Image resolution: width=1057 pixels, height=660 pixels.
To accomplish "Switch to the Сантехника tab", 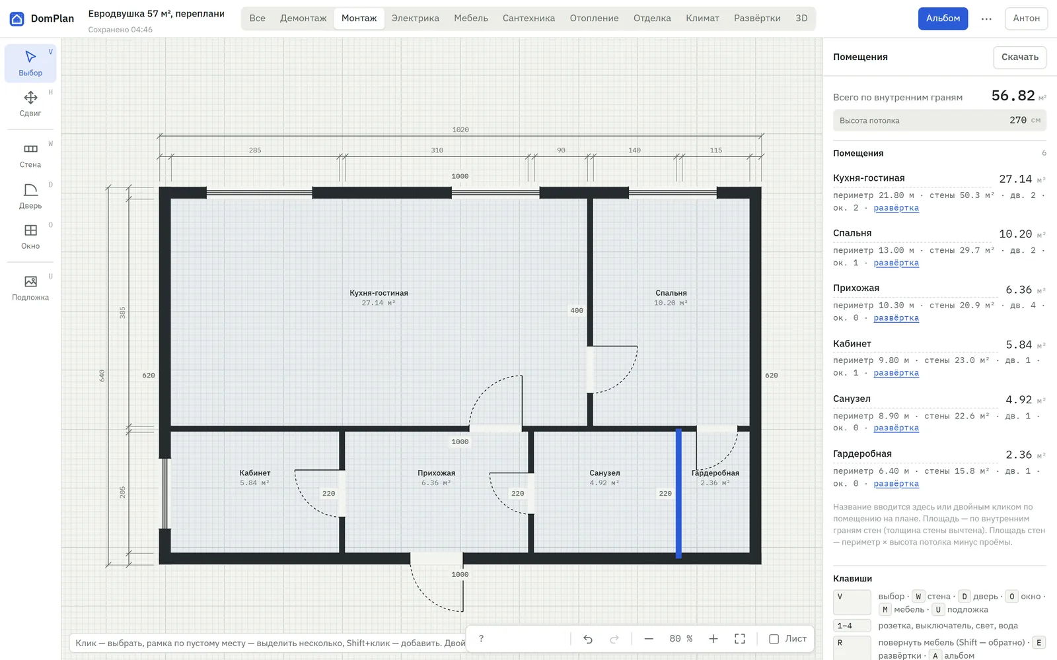I will 528,18.
